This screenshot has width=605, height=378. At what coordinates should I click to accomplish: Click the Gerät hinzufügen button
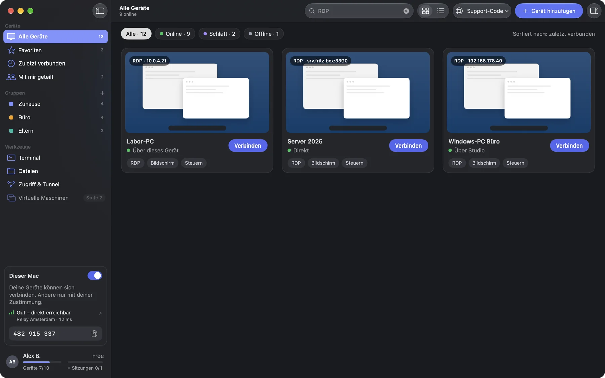tap(549, 11)
